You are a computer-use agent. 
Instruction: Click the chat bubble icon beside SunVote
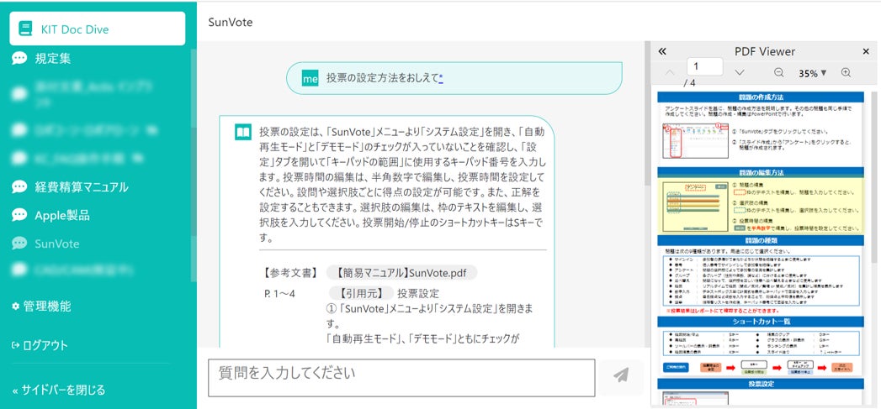pyautogui.click(x=19, y=244)
